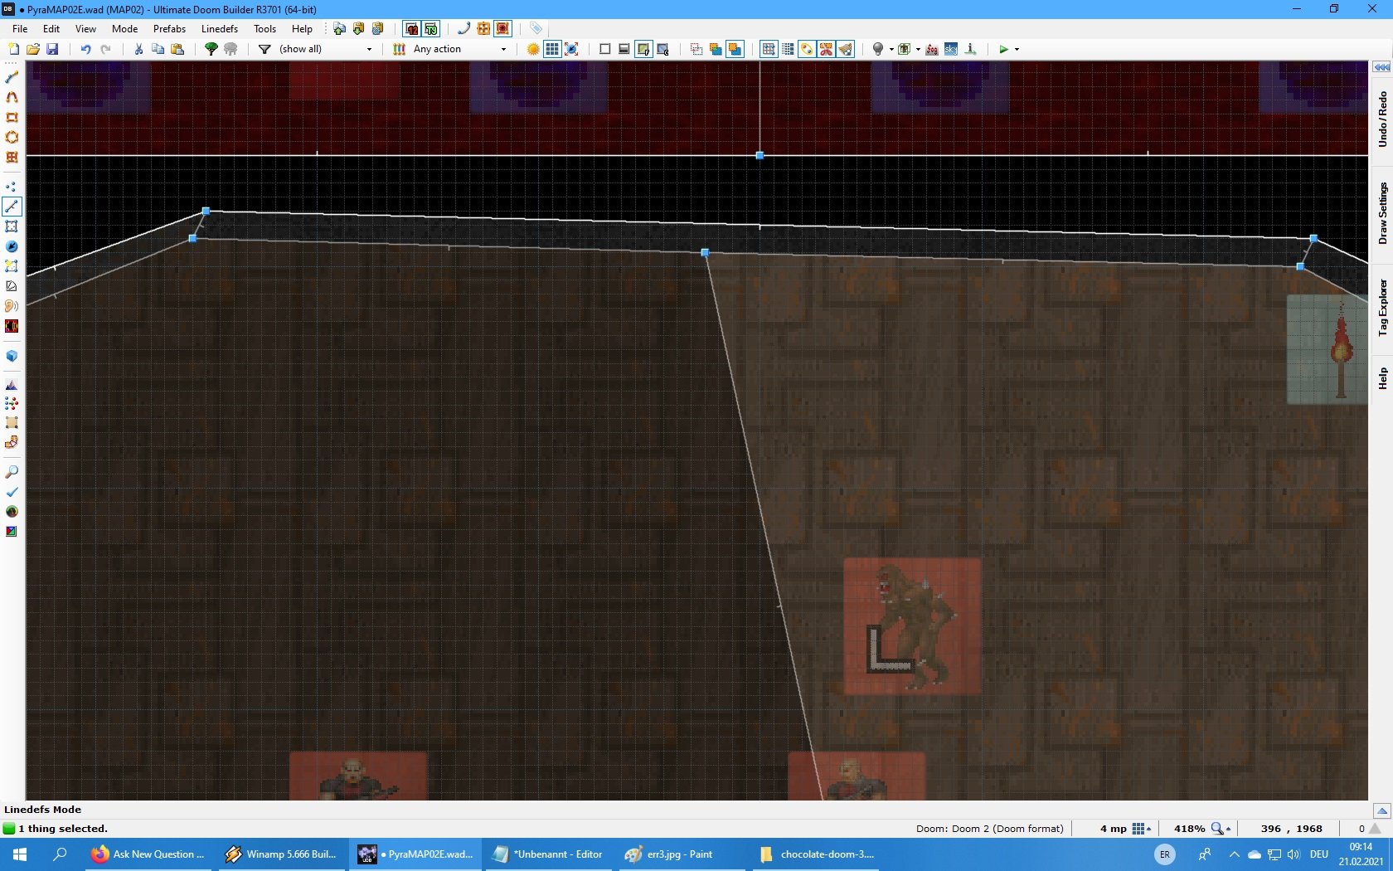
Task: Open the Mode menu
Action: (x=124, y=28)
